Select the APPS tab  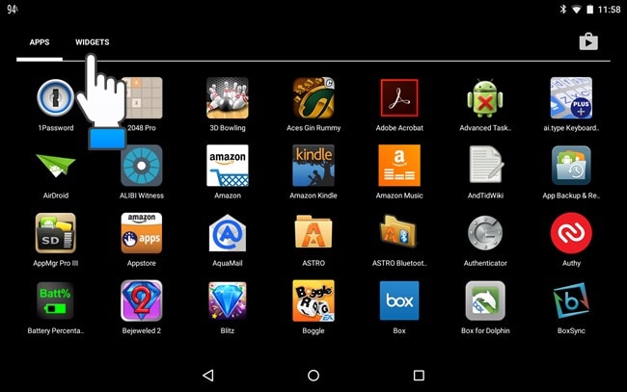pos(40,42)
